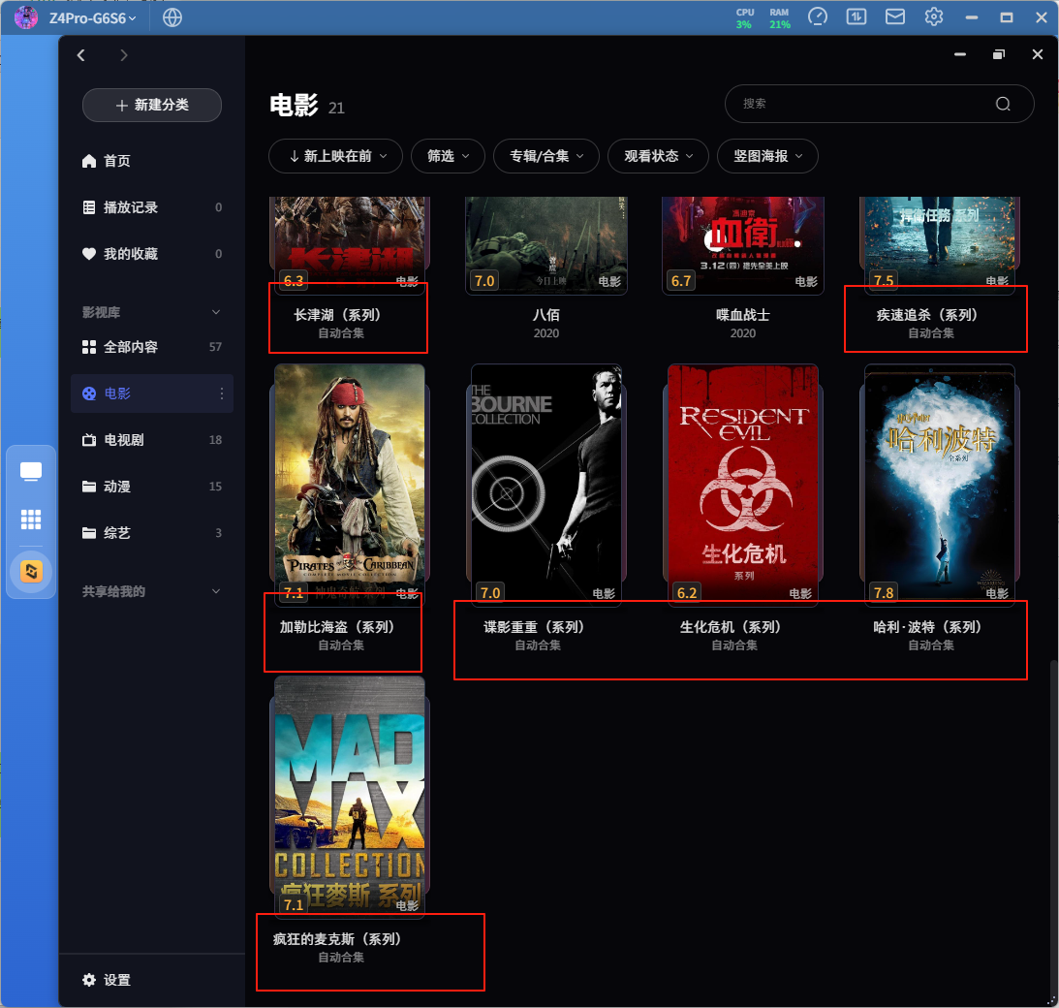Open the 竖图海报 view dropdown
1059x1008 pixels.
(x=767, y=156)
